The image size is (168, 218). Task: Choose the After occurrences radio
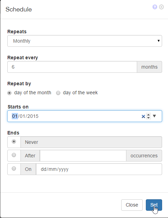pyautogui.click(x=14, y=155)
